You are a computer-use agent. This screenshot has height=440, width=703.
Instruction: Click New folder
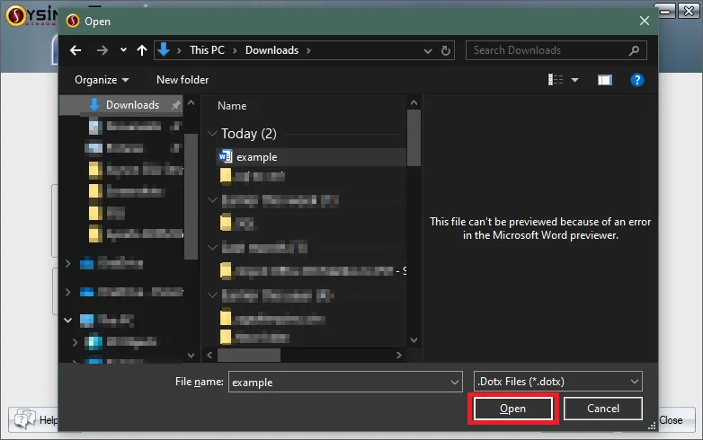182,80
